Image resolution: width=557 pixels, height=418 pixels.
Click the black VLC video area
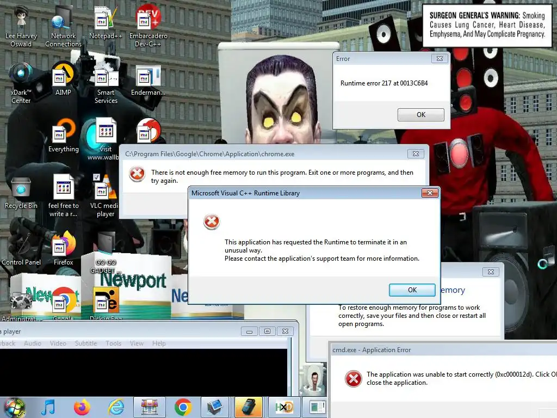[144, 372]
